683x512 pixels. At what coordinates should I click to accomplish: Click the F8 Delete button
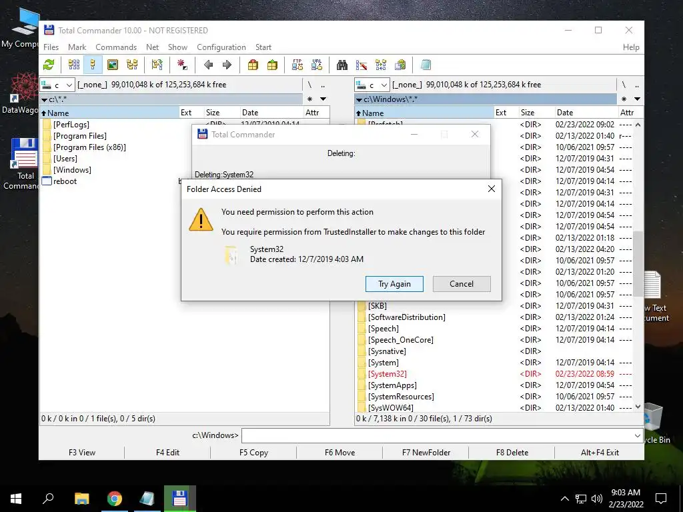point(512,453)
